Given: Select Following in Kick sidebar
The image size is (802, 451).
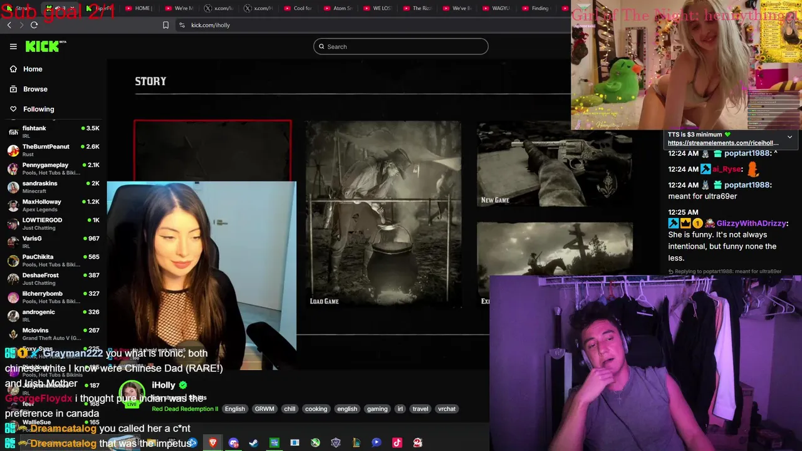Looking at the screenshot, I should [38, 109].
